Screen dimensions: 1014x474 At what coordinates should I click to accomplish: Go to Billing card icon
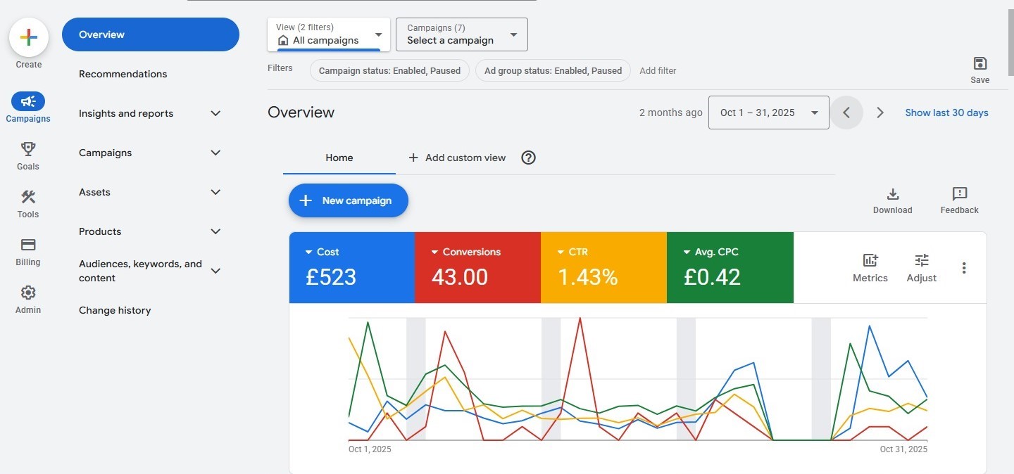click(28, 245)
